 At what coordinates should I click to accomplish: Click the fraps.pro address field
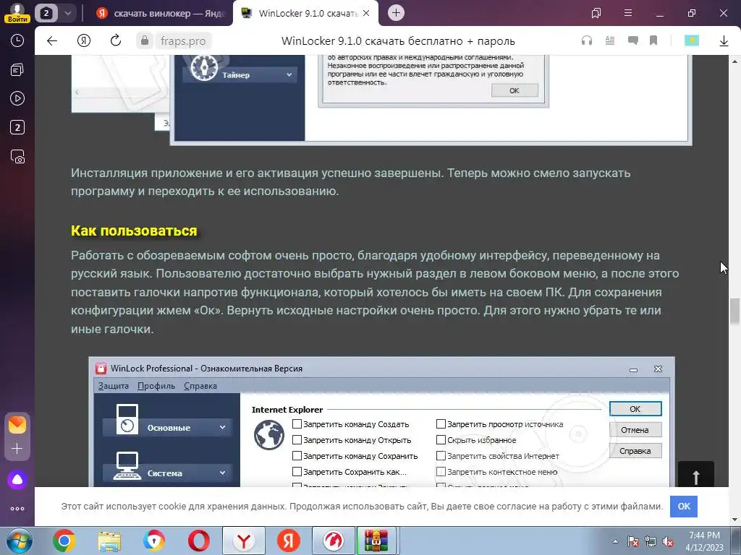click(x=183, y=41)
